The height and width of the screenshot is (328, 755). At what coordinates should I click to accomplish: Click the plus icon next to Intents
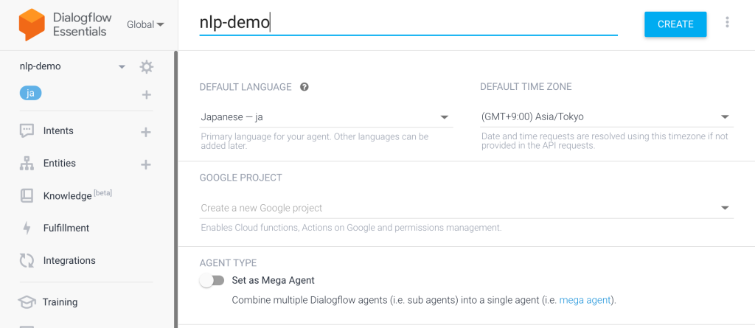pos(146,132)
